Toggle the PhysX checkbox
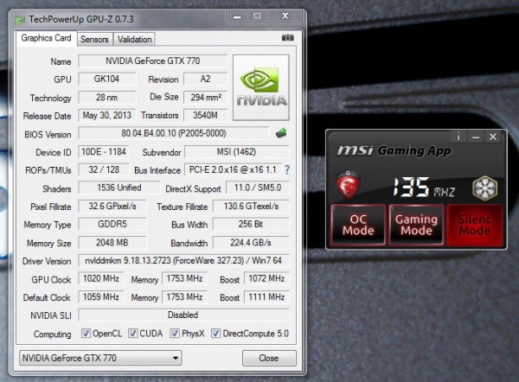The image size is (519, 382). [x=175, y=333]
